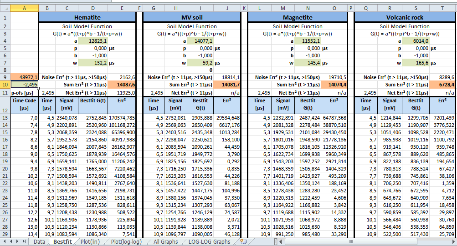457x246 pixels.
Task: Click MV soil signal value 2732,031
Action: tap(175, 118)
